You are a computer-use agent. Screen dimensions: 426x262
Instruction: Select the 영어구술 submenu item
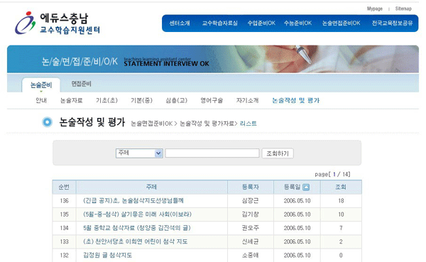pos(212,101)
